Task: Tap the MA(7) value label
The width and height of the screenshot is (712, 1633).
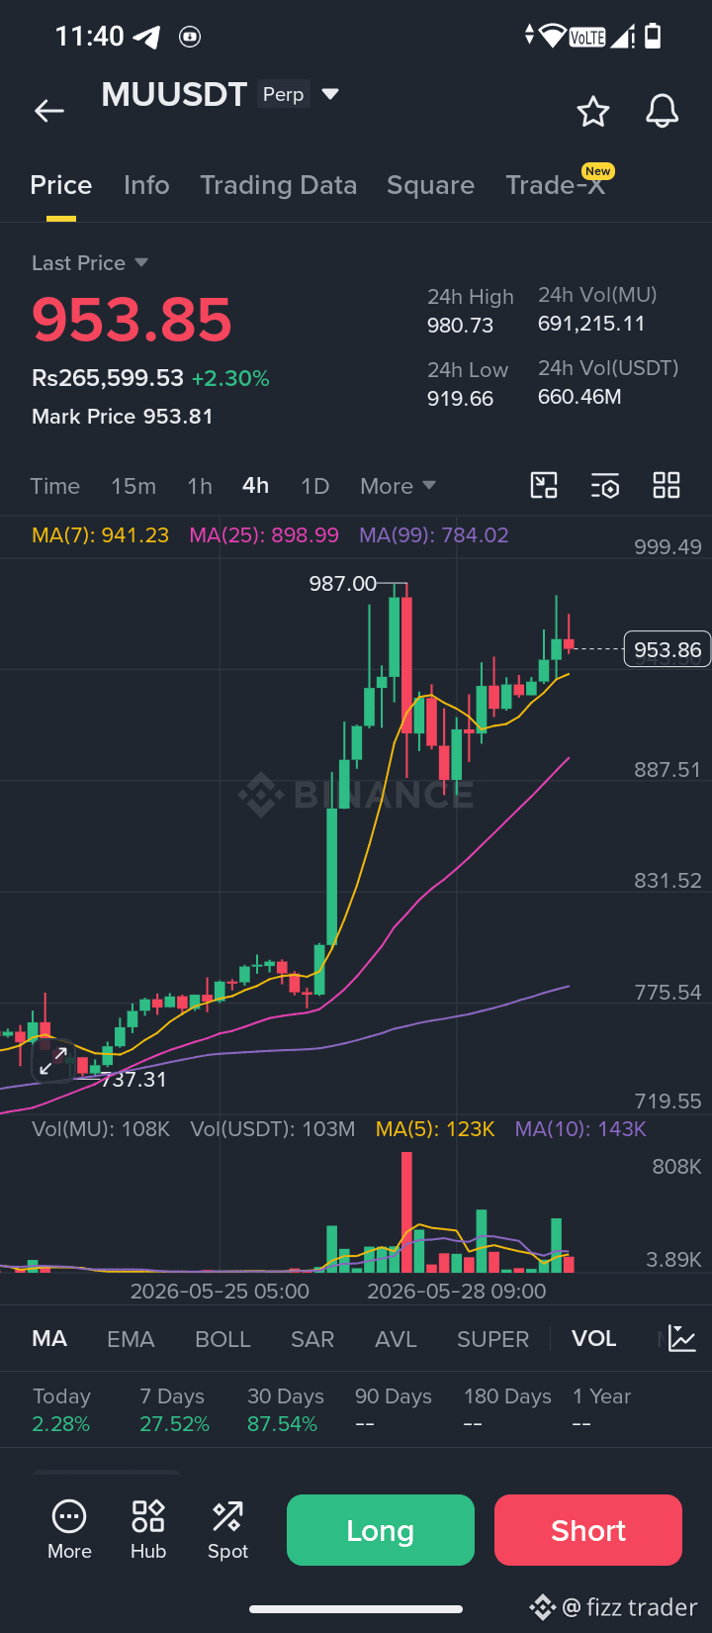Action: coord(100,535)
